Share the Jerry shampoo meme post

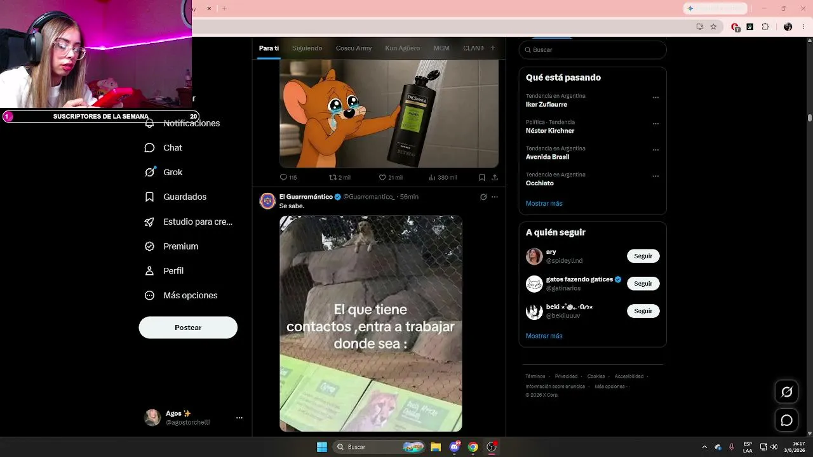pyautogui.click(x=495, y=178)
